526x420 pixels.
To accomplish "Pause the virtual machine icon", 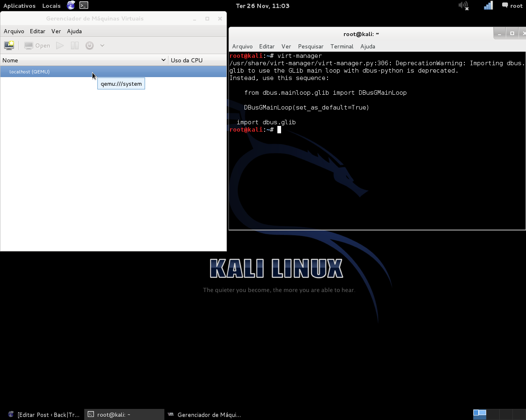I will coord(75,46).
